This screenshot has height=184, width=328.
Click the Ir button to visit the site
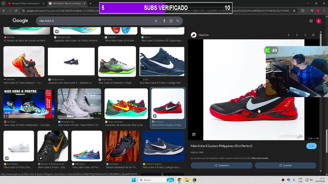point(311,146)
